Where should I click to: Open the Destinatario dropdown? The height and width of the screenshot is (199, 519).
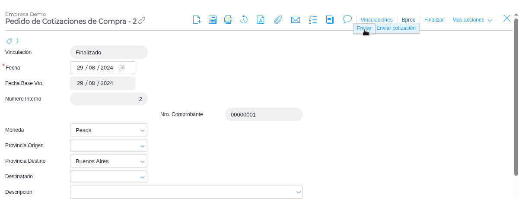[x=142, y=177]
